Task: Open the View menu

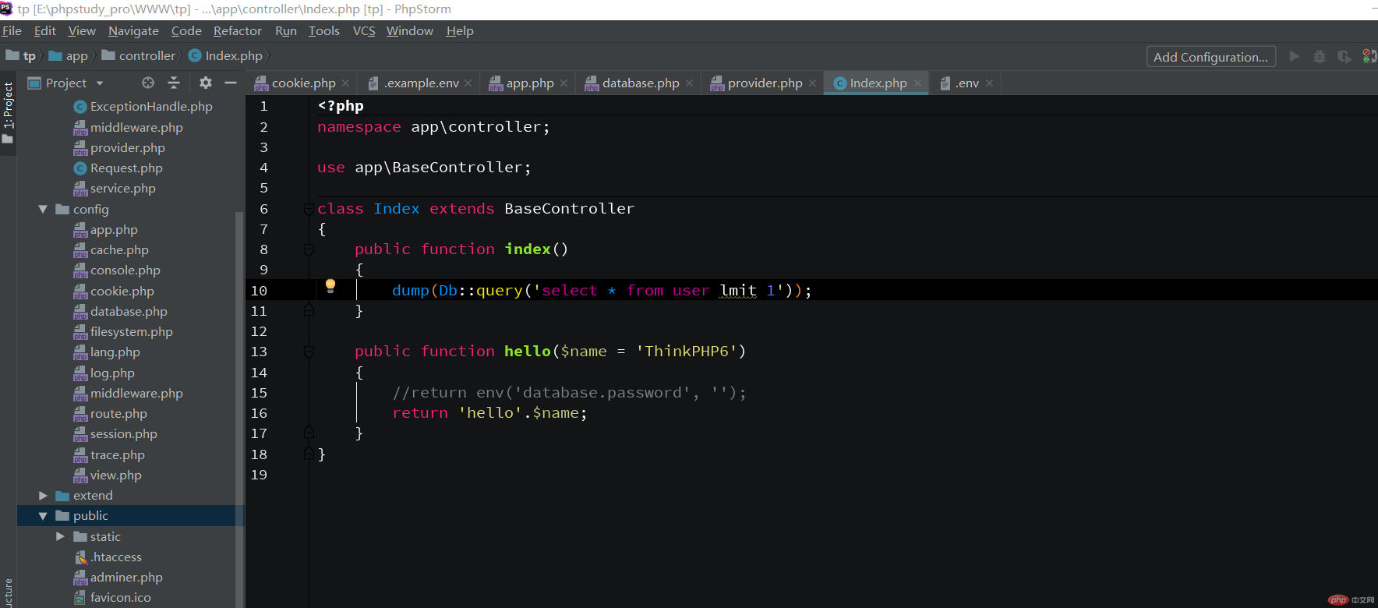Action: tap(82, 31)
